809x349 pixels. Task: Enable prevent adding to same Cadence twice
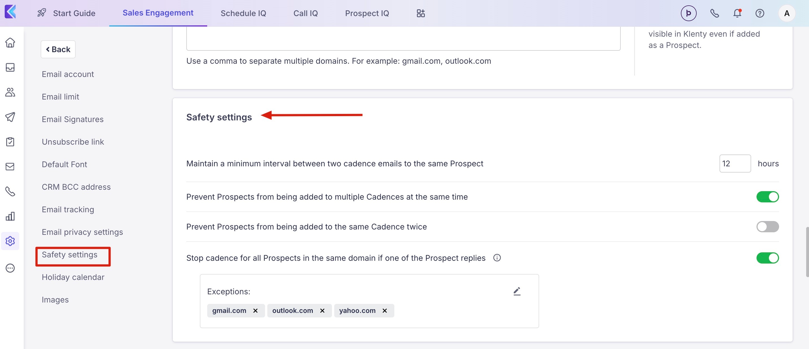tap(767, 227)
